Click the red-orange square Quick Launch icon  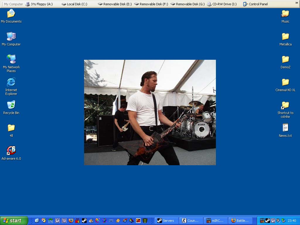tap(138, 221)
